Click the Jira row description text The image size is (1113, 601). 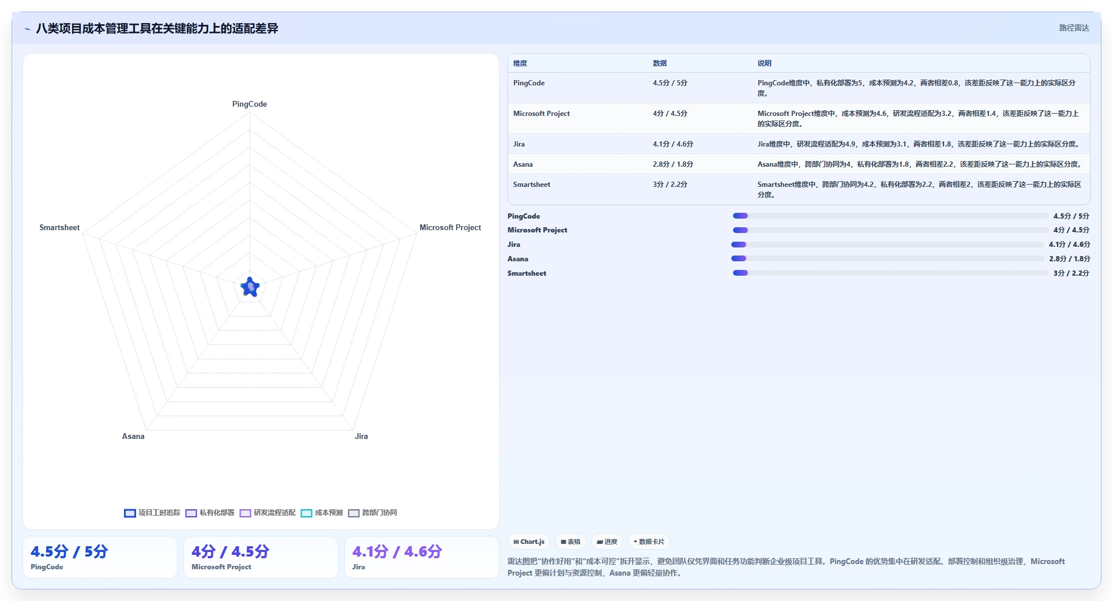[x=919, y=144]
